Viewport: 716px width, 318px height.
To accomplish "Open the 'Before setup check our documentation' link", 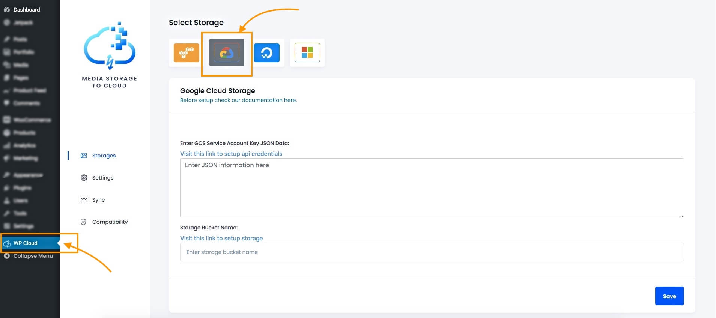I will (x=238, y=100).
